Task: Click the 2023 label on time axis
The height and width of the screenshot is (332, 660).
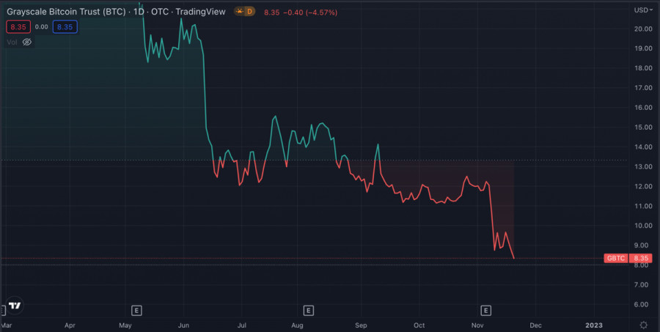Action: pos(594,325)
